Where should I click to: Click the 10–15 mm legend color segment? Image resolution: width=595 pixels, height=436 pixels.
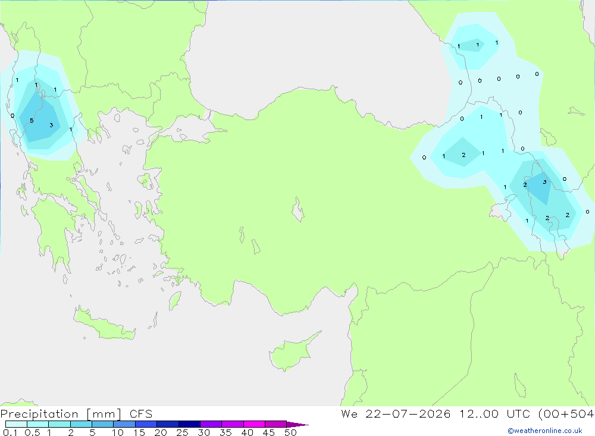point(124,424)
